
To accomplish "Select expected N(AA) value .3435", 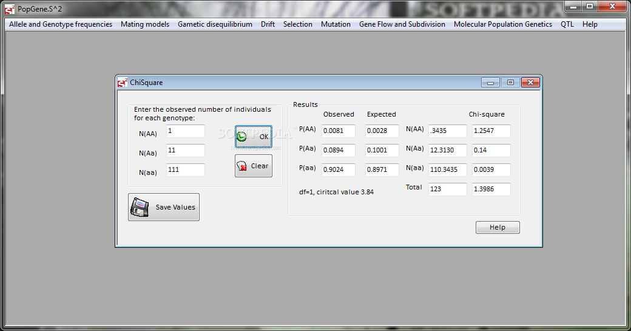I will (448, 131).
